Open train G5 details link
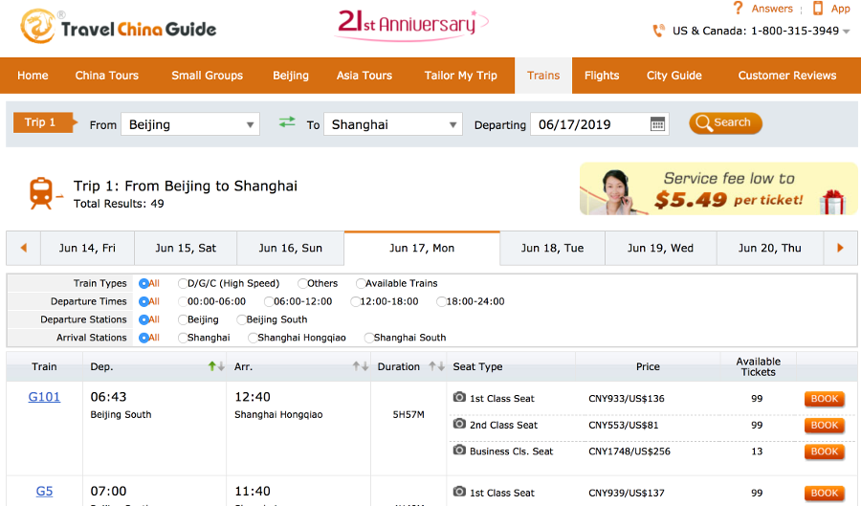 [x=44, y=492]
